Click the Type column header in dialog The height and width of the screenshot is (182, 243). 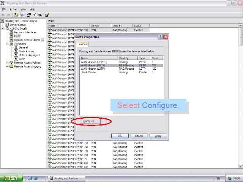pos(144,58)
